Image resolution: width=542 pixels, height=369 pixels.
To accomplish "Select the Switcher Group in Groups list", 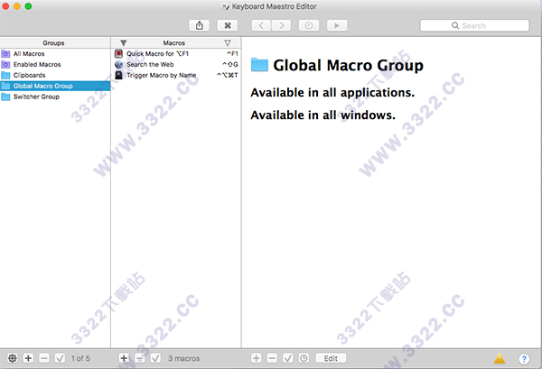I will click(36, 97).
